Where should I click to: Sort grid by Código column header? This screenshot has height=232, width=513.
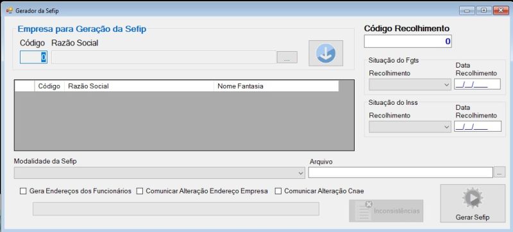pos(49,86)
